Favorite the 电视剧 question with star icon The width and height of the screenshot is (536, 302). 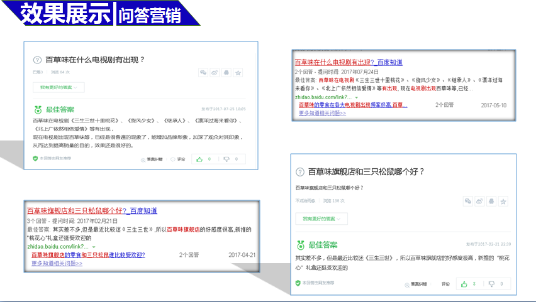click(238, 73)
